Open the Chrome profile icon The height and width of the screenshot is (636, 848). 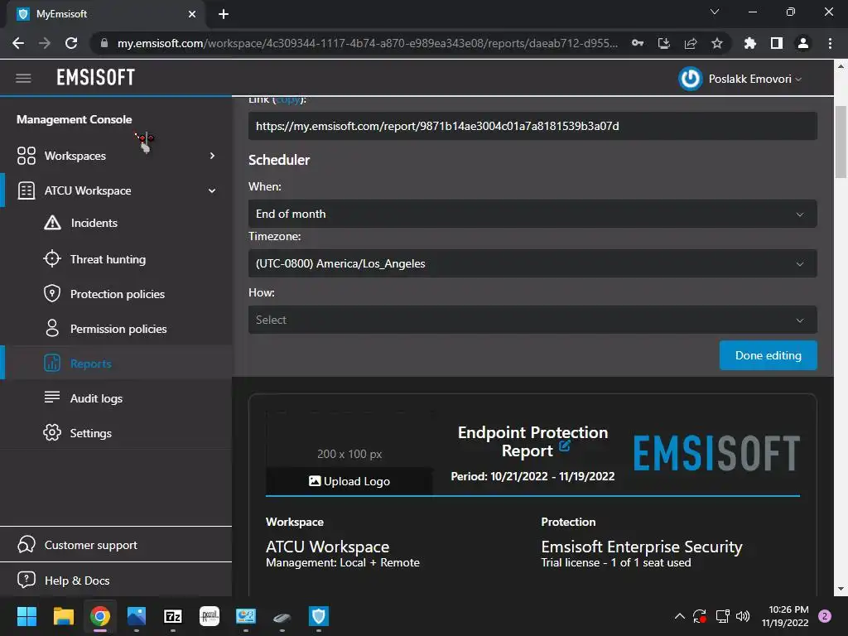(803, 43)
